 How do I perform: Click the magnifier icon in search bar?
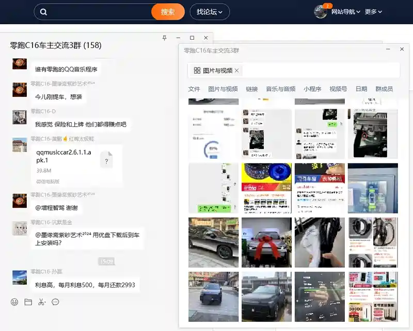[x=44, y=12]
